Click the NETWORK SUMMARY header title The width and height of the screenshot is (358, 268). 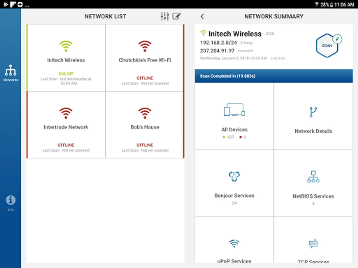pyautogui.click(x=274, y=16)
